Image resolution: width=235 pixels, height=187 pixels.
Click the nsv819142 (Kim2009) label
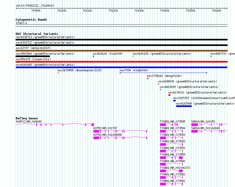108,54
